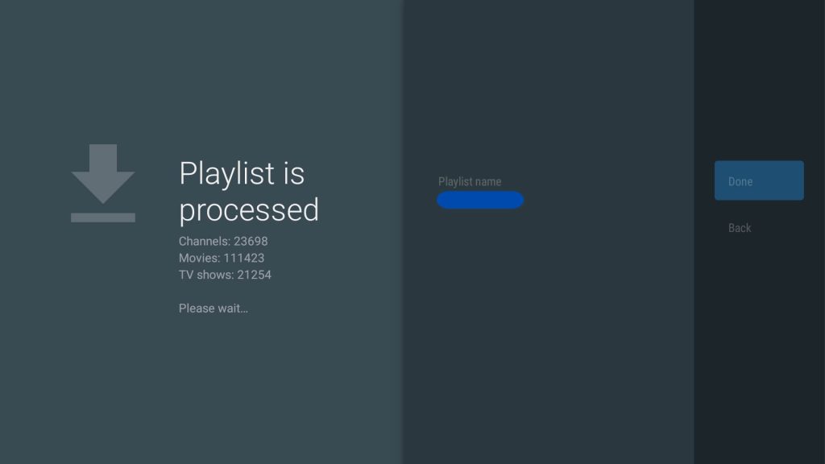Click the channel count number 23698

tap(251, 241)
